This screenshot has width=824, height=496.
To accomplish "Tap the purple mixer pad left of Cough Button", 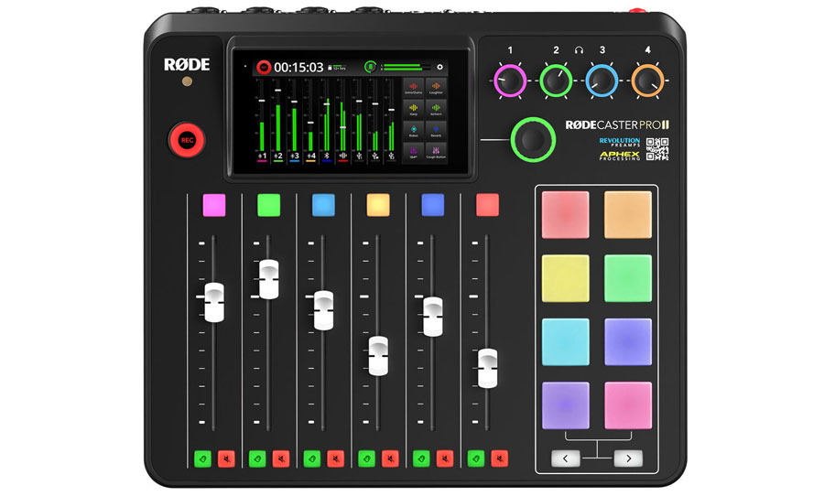I will pyautogui.click(x=414, y=152).
